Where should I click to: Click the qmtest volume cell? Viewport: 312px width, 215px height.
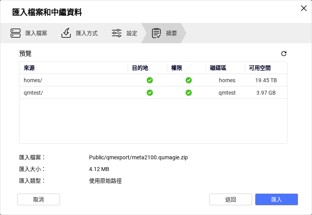(x=227, y=93)
